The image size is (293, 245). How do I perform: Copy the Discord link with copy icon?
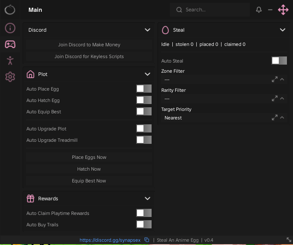[147, 240]
